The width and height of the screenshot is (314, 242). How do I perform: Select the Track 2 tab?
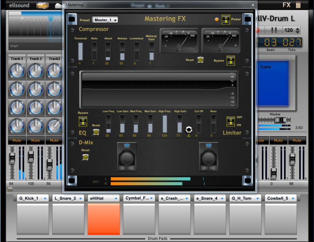click(x=35, y=58)
